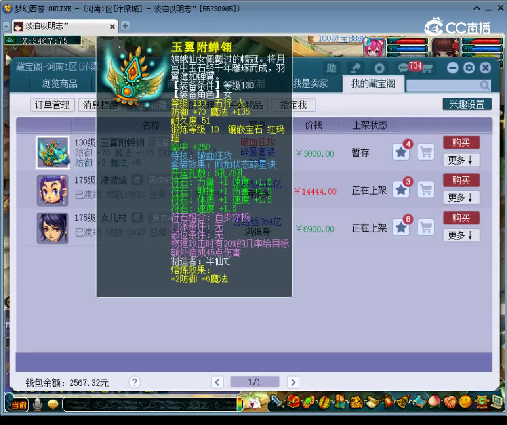Click the pink-haired pet portrait
The height and width of the screenshot is (425, 507).
click(374, 47)
